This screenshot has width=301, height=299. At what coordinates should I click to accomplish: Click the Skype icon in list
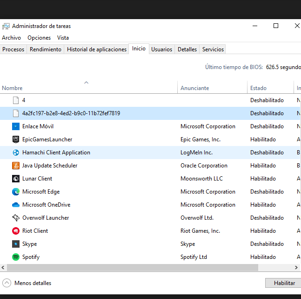[x=16, y=244]
